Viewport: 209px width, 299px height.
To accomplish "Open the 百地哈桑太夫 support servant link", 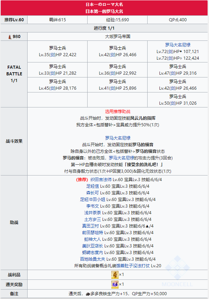I will pyautogui.click(x=92, y=259).
